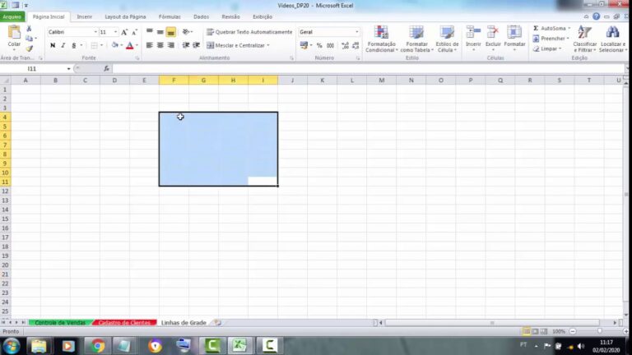Click the Name Box showing I11
632x355 pixels.
click(32, 69)
